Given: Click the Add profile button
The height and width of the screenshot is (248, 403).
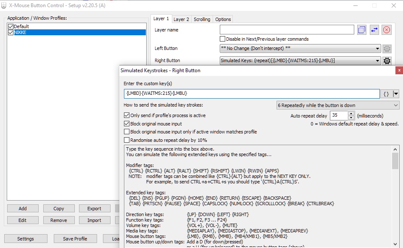Looking at the screenshot, I should point(23,209).
